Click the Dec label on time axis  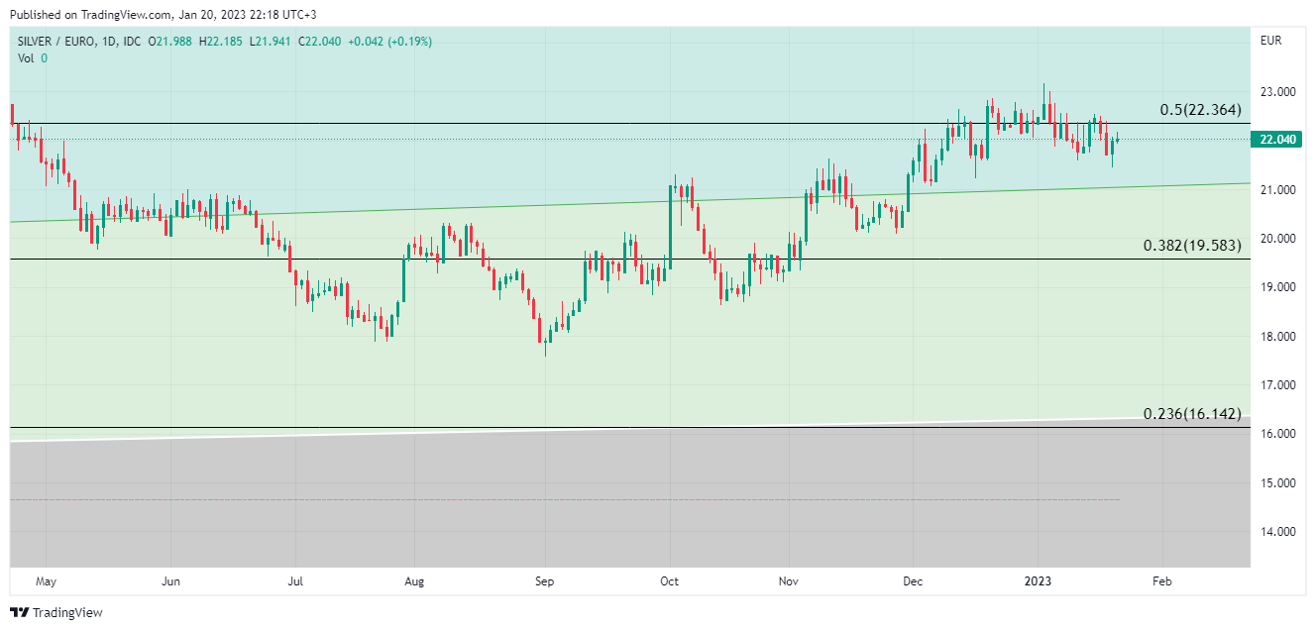(x=912, y=581)
